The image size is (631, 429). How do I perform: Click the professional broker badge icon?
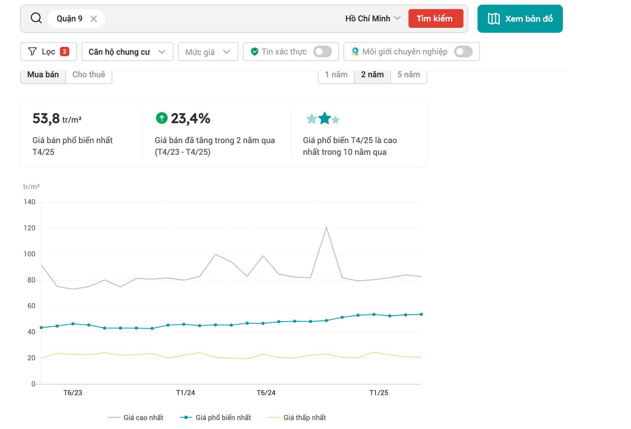355,52
